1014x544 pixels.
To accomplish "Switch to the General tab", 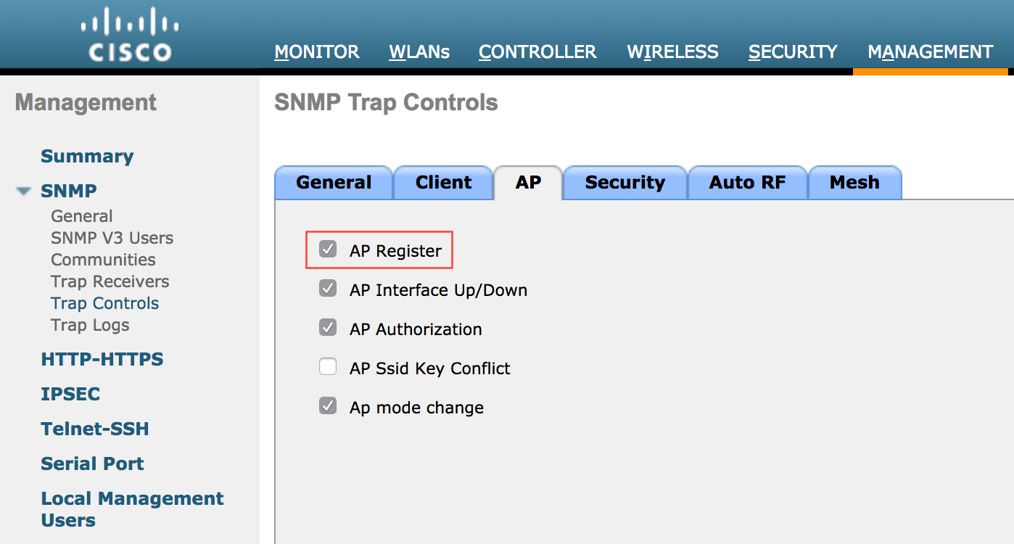I will [334, 183].
